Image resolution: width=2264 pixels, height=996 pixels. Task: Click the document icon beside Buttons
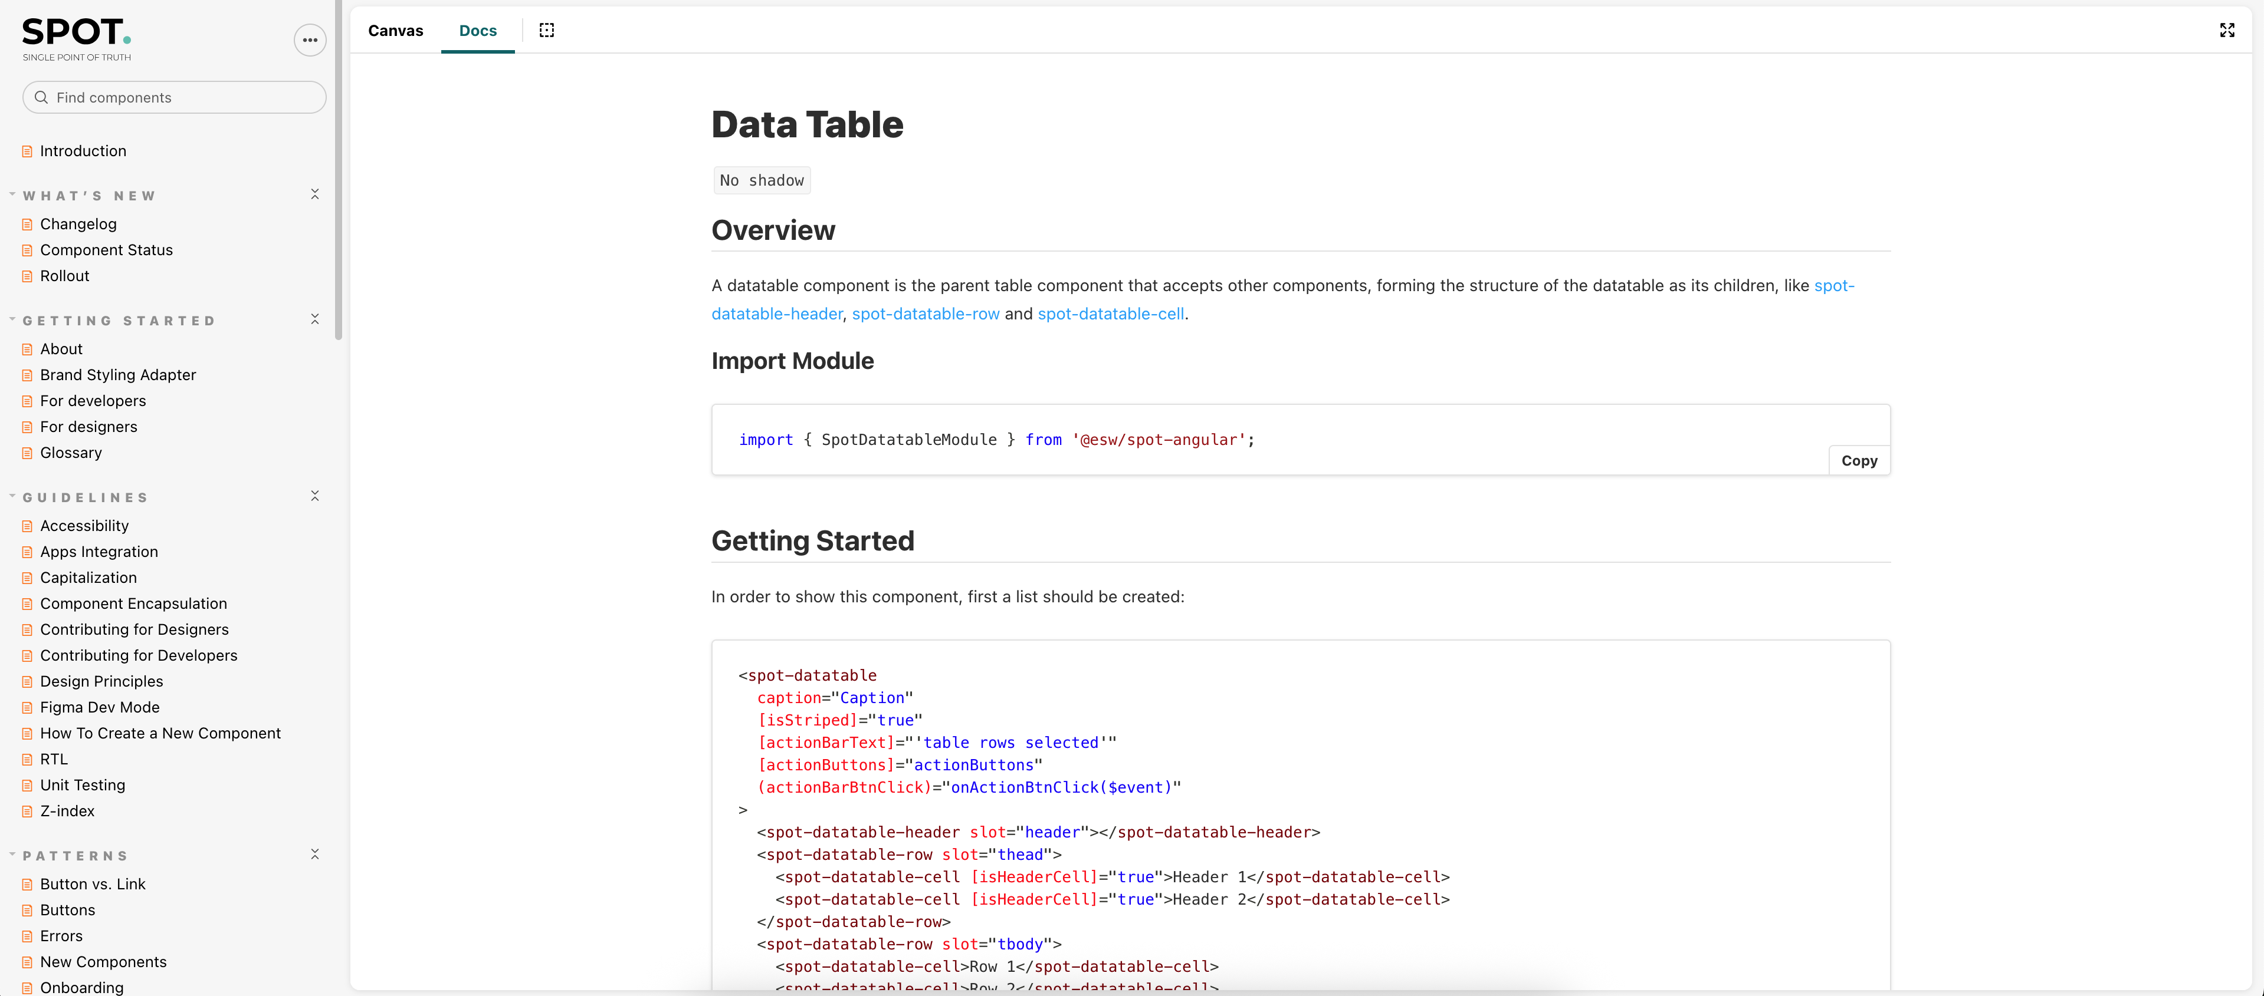tap(27, 911)
